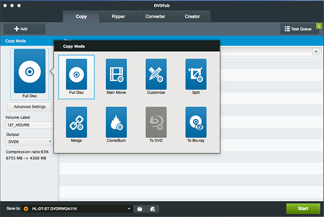Screen dimensions: 324x217
Task: Edit the Volume Label field 127_HOURS
Action: click(x=29, y=125)
